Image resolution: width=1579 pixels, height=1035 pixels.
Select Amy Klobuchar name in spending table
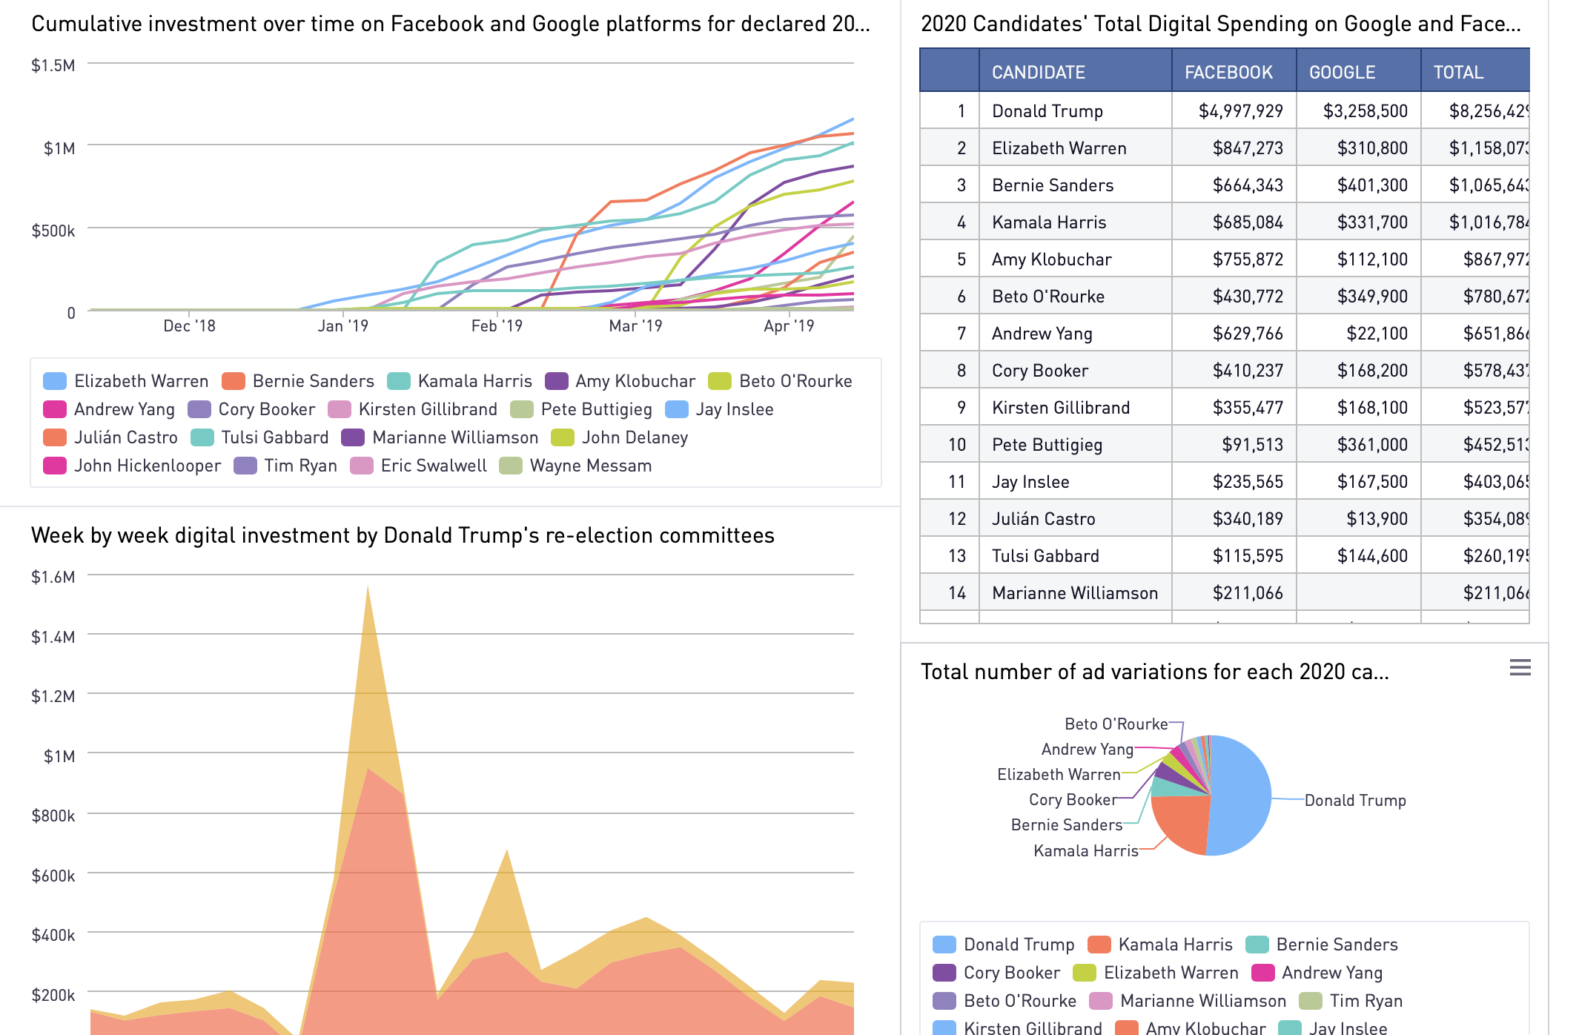[x=1052, y=259]
